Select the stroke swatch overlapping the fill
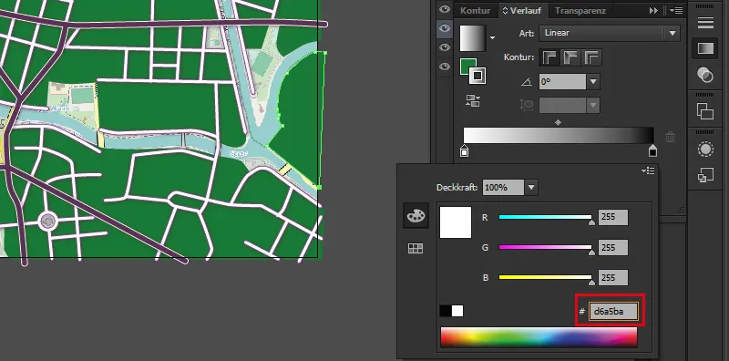 (477, 76)
